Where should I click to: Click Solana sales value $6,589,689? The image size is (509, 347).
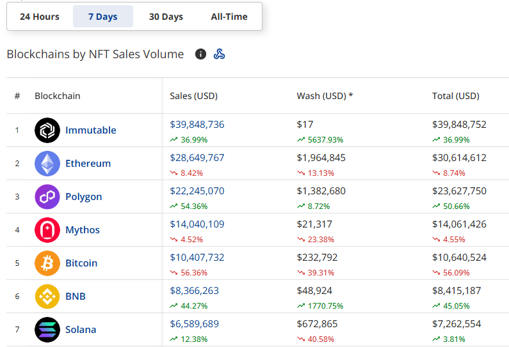195,323
